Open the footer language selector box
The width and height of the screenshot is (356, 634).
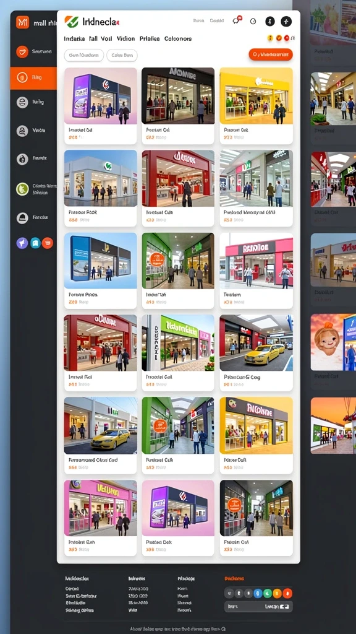tap(258, 607)
